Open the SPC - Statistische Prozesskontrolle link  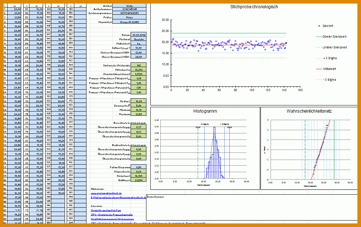click(x=112, y=215)
